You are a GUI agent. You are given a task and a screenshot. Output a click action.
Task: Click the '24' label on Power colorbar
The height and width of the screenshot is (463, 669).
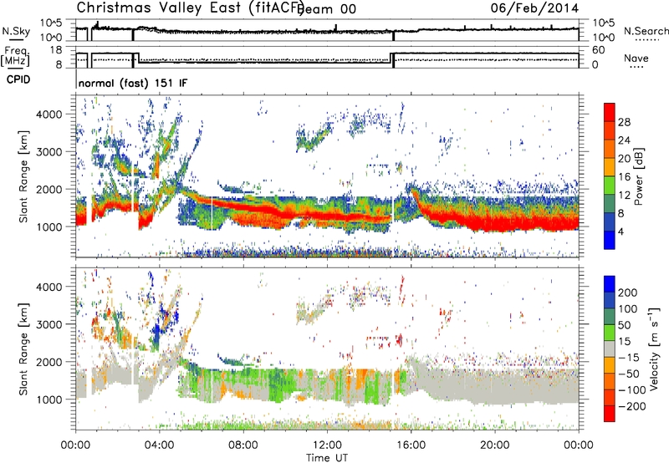tap(624, 140)
